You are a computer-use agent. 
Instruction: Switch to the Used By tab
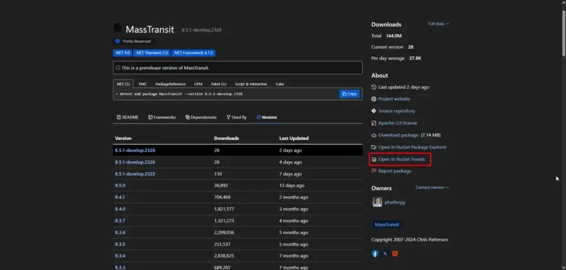point(237,117)
